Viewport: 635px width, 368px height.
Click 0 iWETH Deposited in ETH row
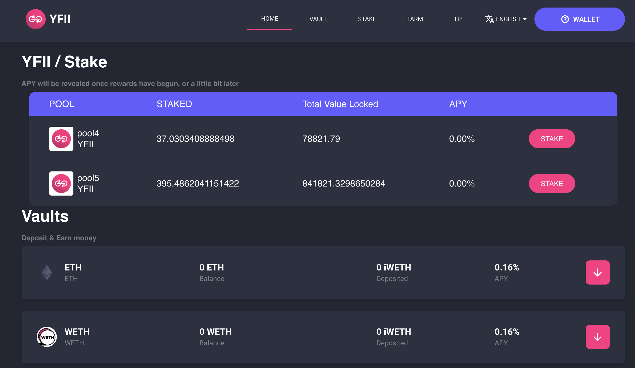[394, 267]
